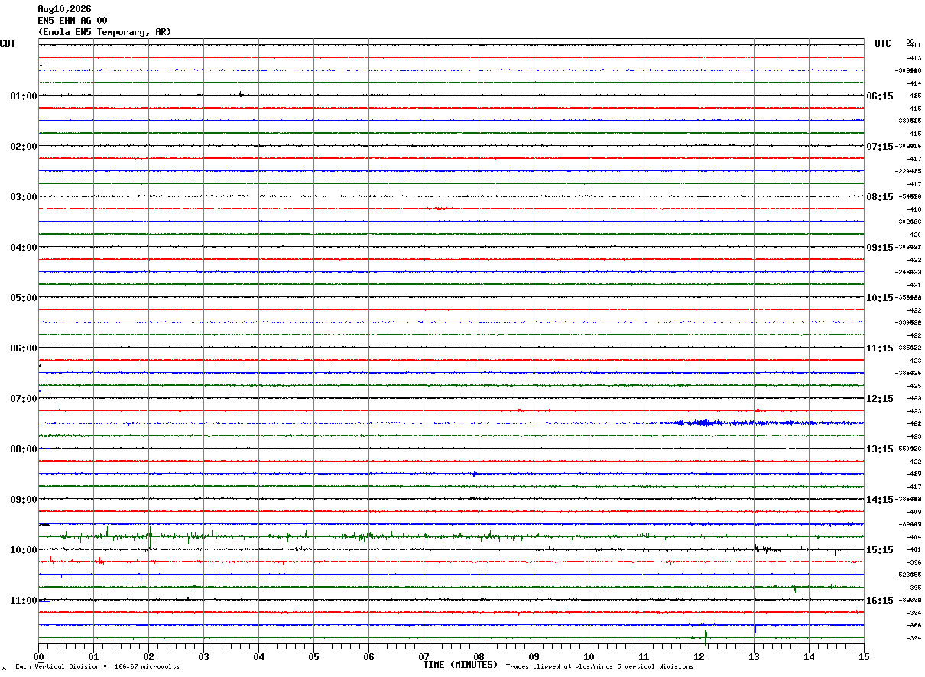The image size is (925, 677).
Task: Click the CDT timezone header
Action: 8,44
